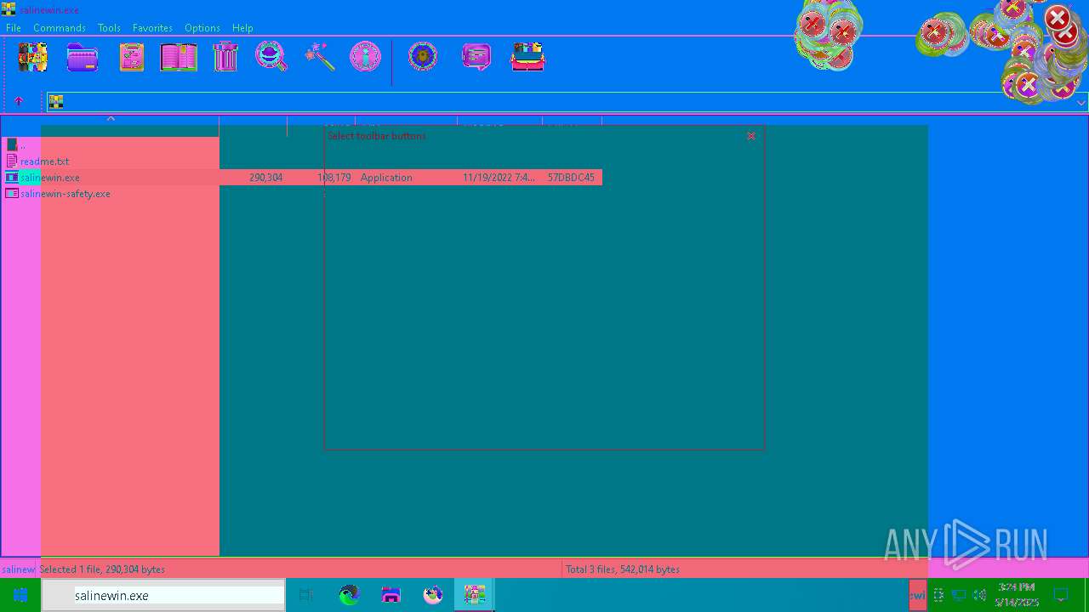Viewport: 1089px width, 612px height.
Task: Open the File menu
Action: (14, 28)
